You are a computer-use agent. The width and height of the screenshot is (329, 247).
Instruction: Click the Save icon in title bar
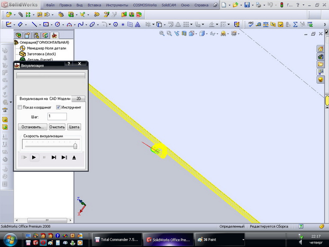click(x=247, y=5)
